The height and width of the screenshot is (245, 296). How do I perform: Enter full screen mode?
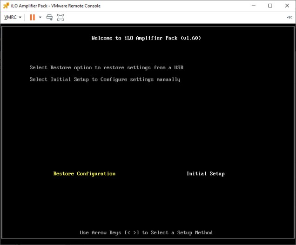point(61,17)
